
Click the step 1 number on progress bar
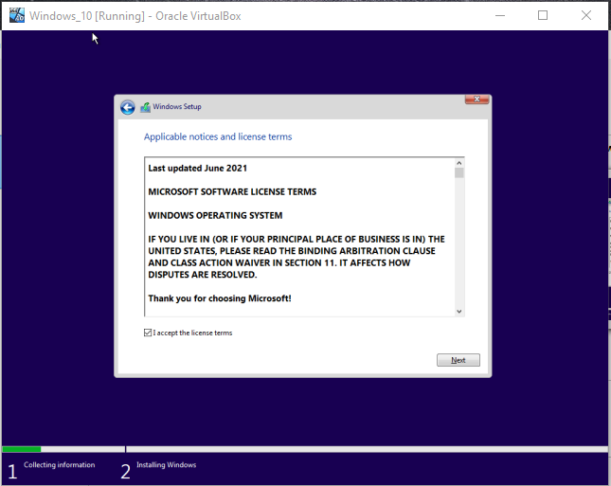tap(12, 471)
